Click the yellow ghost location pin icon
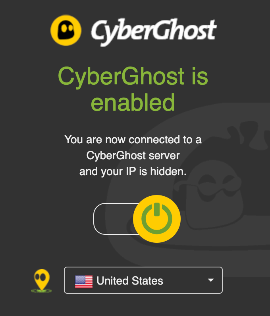 click(42, 279)
